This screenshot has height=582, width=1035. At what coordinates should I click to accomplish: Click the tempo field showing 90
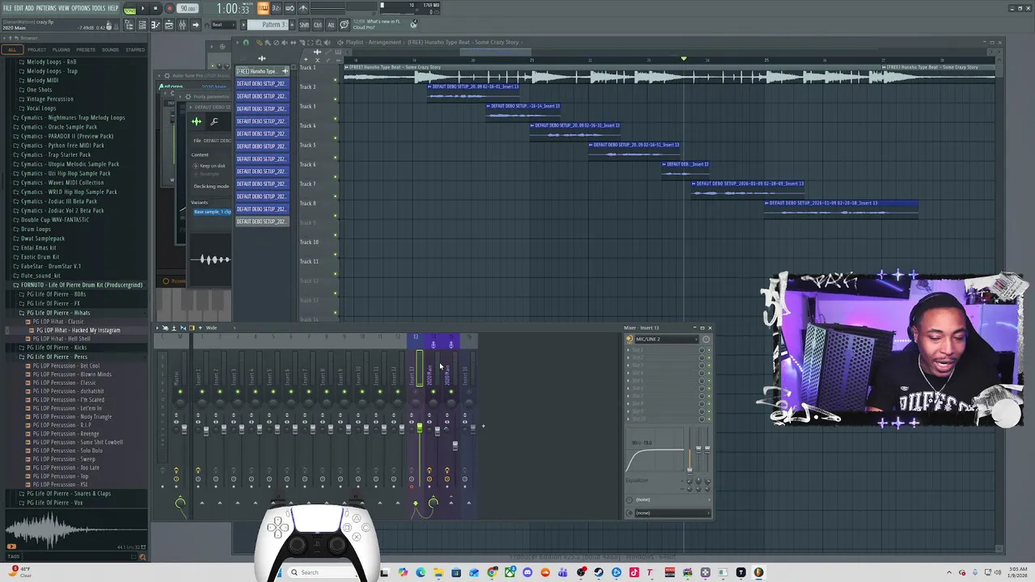point(188,8)
